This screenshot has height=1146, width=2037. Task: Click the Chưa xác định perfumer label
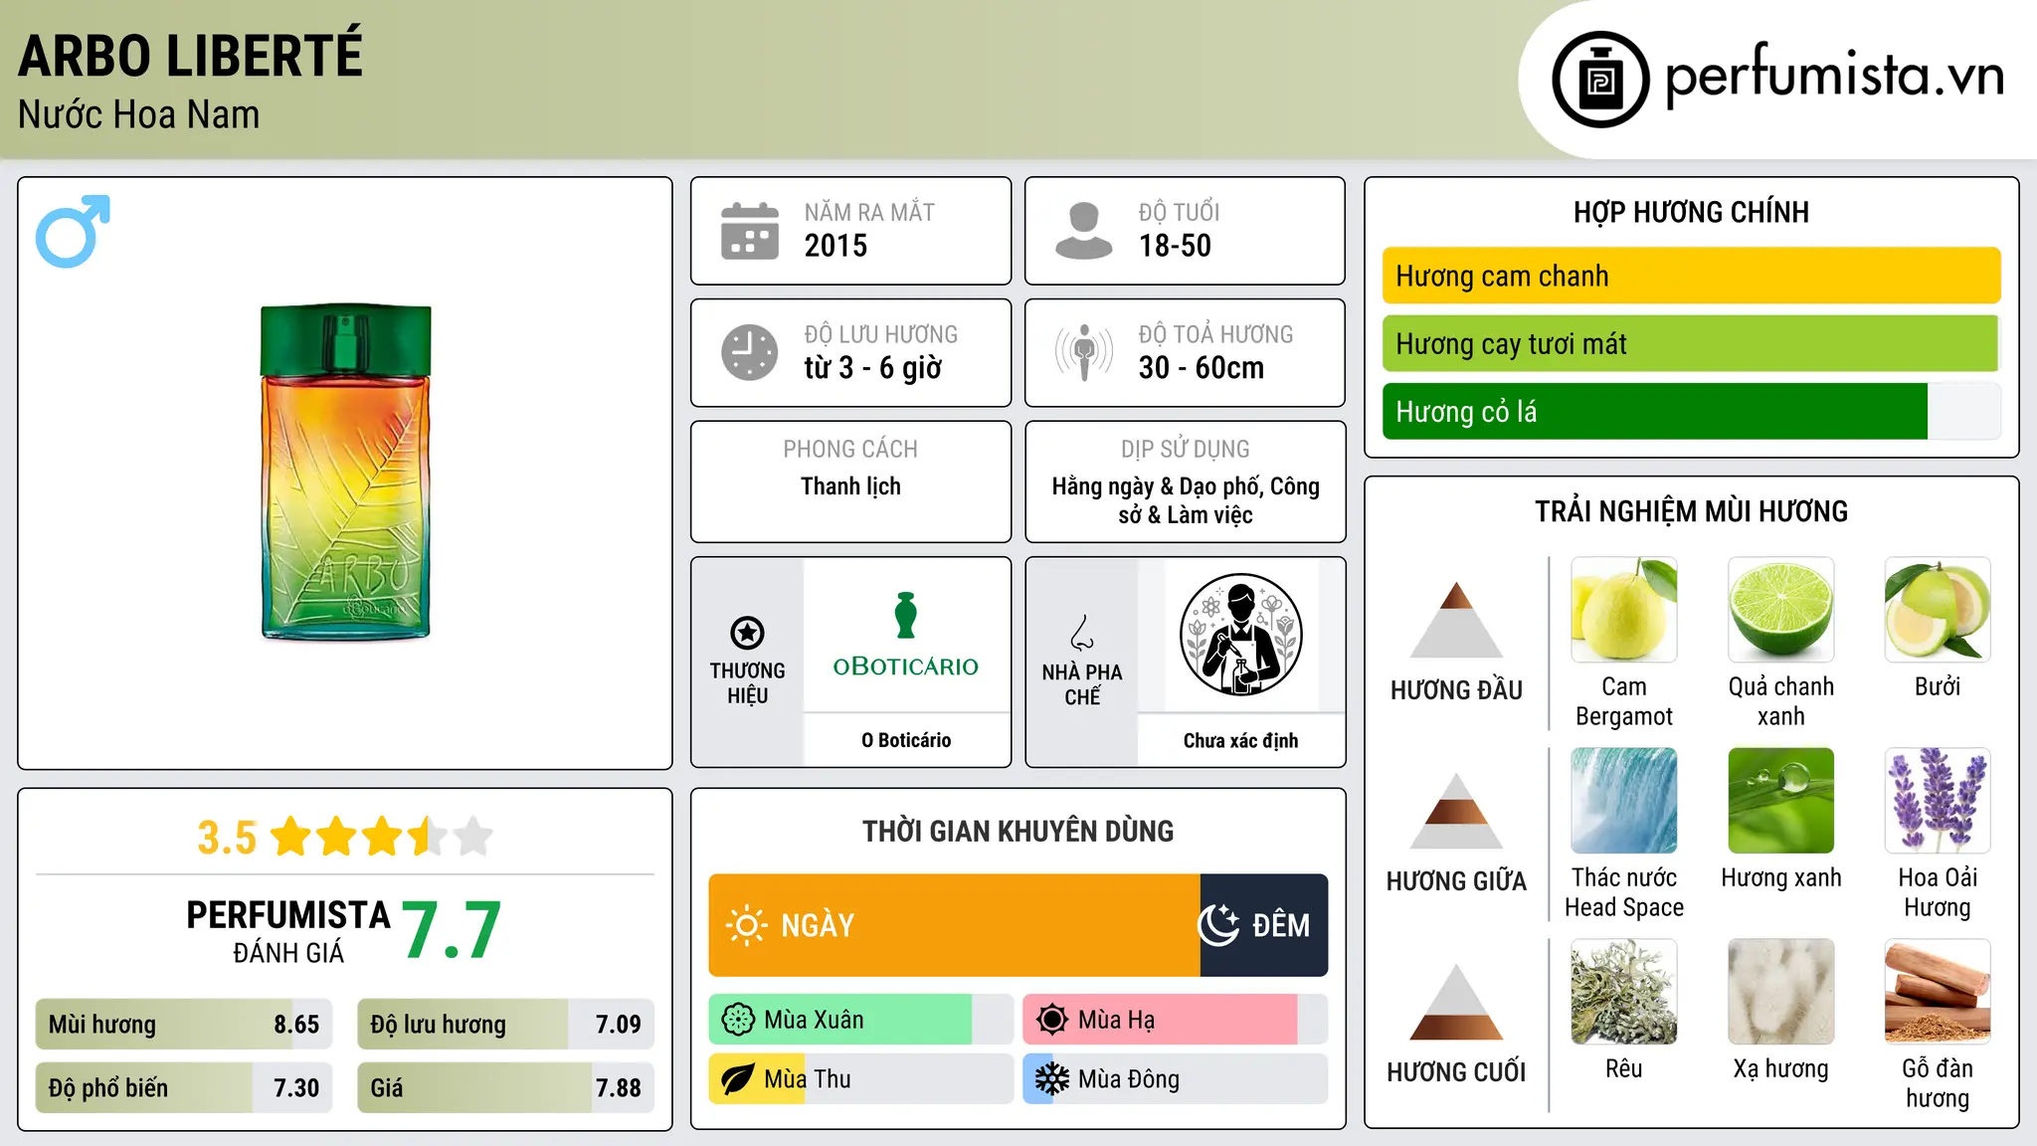click(x=1240, y=740)
